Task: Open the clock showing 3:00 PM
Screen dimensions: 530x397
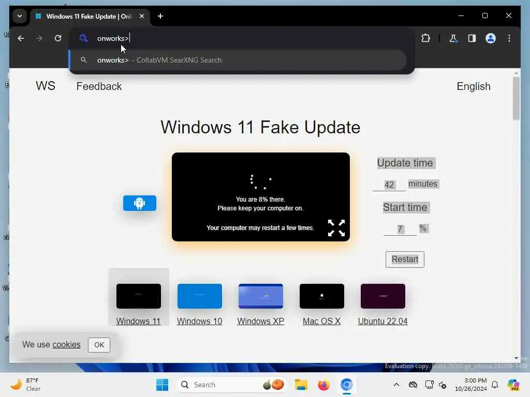Action: tap(471, 385)
